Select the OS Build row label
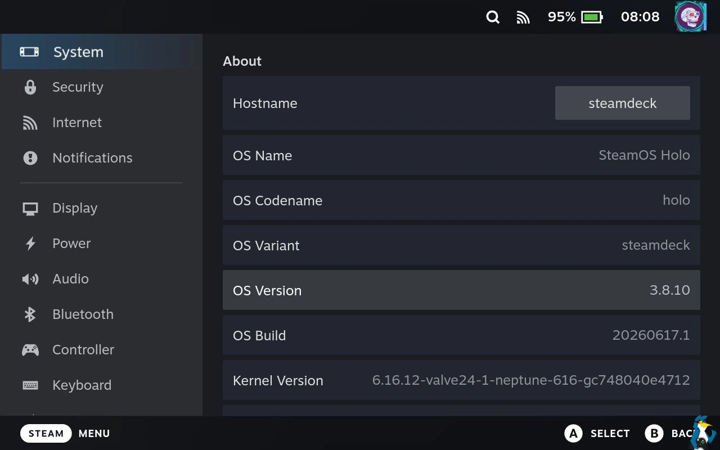This screenshot has height=450, width=720. [259, 336]
